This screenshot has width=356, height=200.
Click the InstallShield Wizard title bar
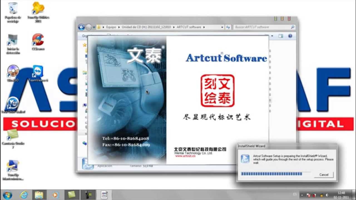pos(286,146)
